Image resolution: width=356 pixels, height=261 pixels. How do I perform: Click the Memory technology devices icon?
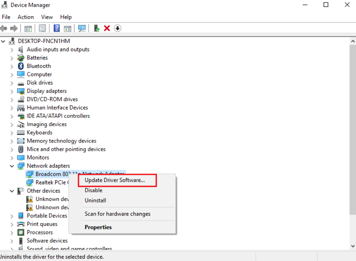(x=21, y=141)
